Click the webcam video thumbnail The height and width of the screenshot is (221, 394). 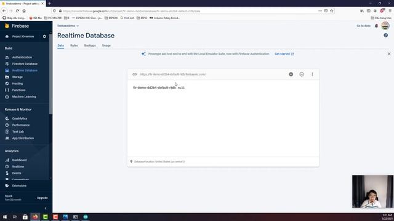tap(372, 192)
